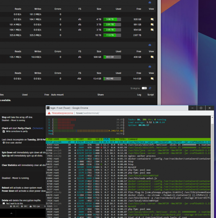Click the Script column header
The height and width of the screenshot is (218, 216).
click(x=151, y=95)
